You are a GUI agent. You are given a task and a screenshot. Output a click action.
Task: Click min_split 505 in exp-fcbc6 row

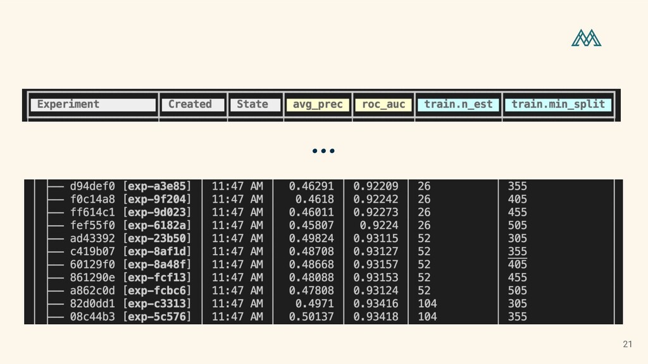coord(518,291)
